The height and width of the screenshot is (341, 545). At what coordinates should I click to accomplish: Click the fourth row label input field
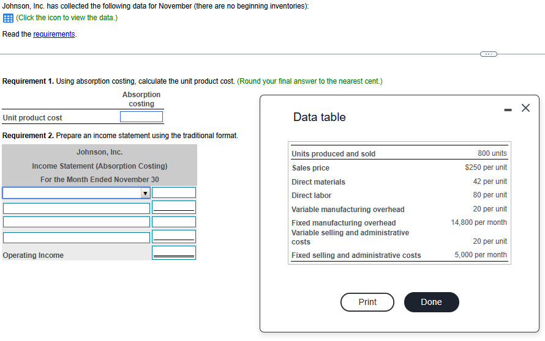(77, 238)
